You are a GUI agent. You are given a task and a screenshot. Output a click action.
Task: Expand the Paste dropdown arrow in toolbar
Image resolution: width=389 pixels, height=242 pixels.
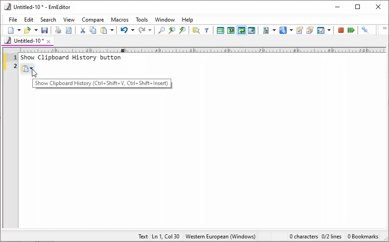click(112, 30)
